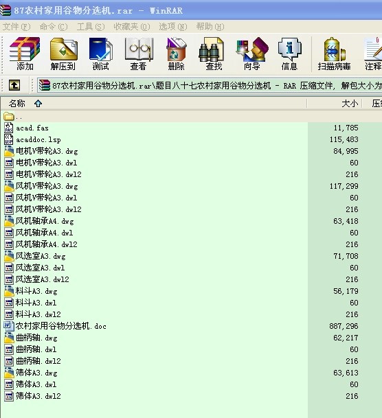Launch the 向导 (Wizard) icon
Image resolution: width=382 pixels, height=418 pixels.
click(x=251, y=54)
